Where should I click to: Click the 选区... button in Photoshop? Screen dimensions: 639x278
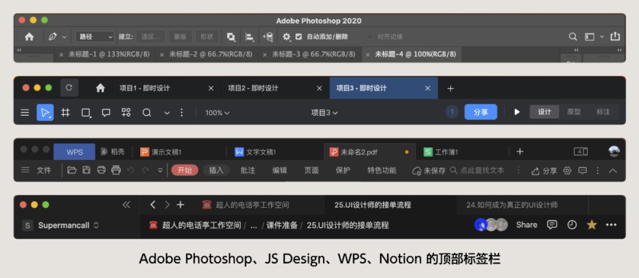point(150,37)
